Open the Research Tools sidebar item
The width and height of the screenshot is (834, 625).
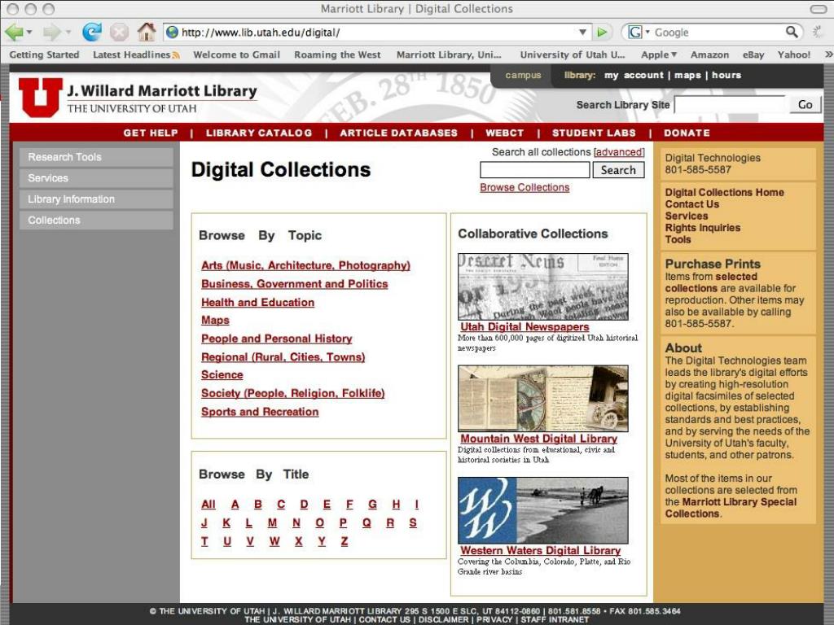pos(96,157)
